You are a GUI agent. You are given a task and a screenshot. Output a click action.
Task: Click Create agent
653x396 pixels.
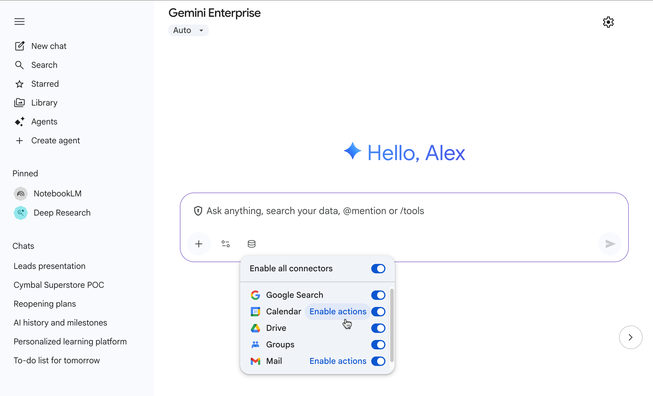click(56, 140)
